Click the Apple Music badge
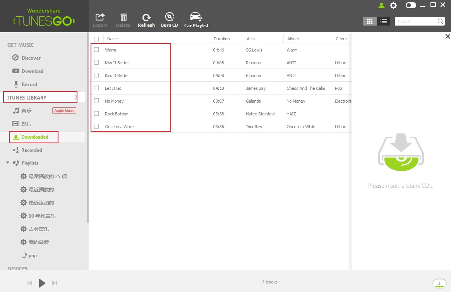 point(64,111)
